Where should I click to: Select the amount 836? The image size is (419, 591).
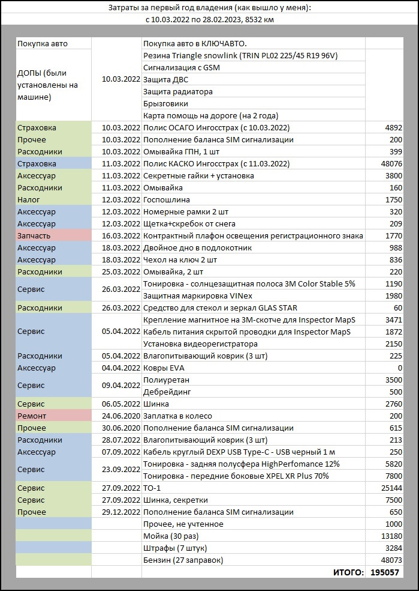[396, 261]
